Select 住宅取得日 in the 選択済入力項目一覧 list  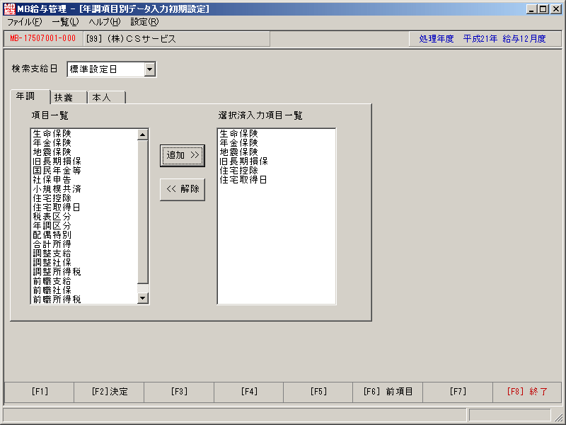click(x=243, y=180)
